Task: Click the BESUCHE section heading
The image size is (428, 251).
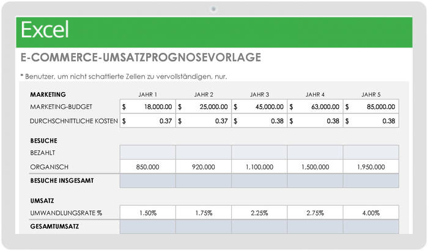Action: coord(43,141)
